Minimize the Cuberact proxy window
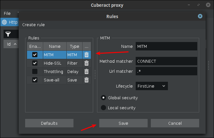The height and width of the screenshot is (138, 214). tap(189, 5)
